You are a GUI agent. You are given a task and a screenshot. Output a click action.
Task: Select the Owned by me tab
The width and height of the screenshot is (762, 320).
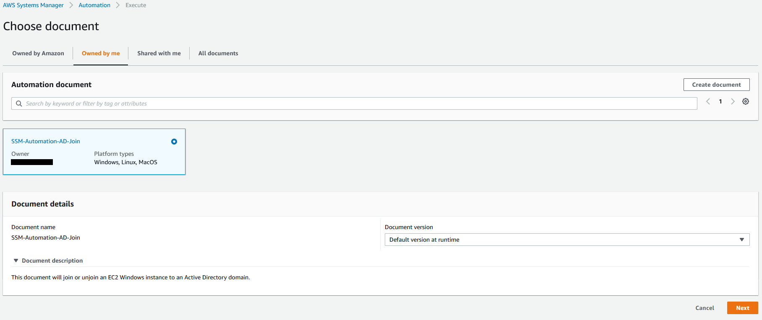pos(101,53)
